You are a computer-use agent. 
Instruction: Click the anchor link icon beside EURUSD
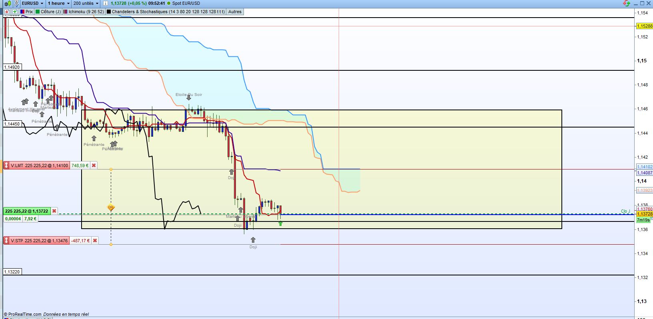(x=16, y=3)
